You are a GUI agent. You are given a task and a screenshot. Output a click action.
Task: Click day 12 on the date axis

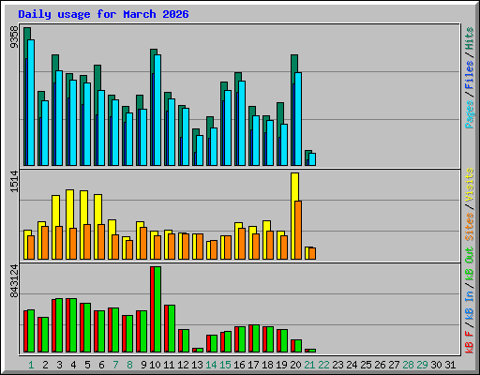pos(183,365)
